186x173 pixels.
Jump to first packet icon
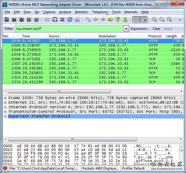coord(118,20)
